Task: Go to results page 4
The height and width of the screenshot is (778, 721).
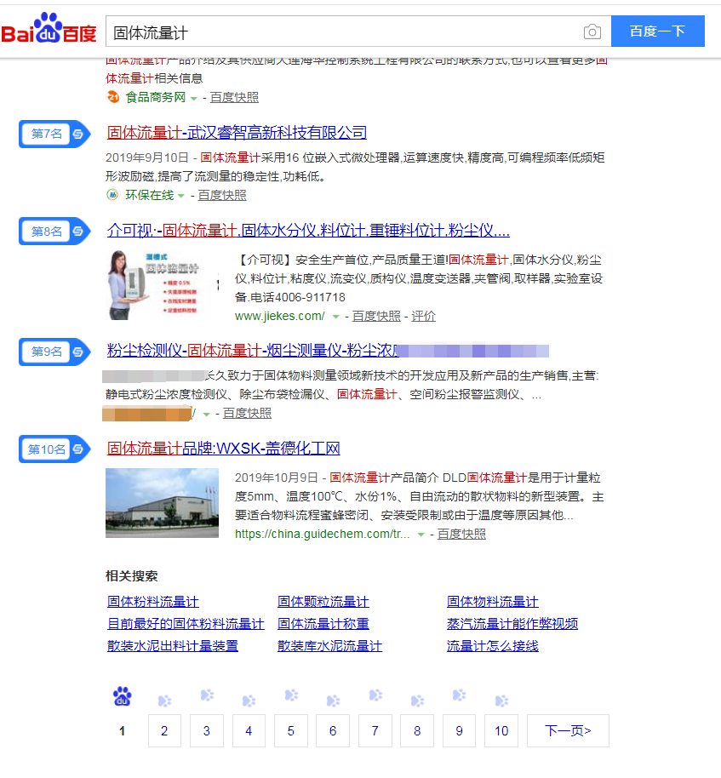Action: coord(249,731)
